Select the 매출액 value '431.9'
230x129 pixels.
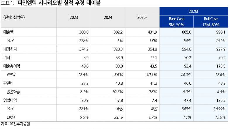152,32
